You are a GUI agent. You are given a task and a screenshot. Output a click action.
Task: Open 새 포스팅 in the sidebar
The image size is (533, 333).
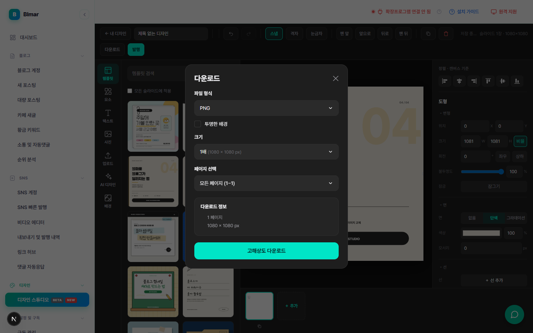point(27,85)
